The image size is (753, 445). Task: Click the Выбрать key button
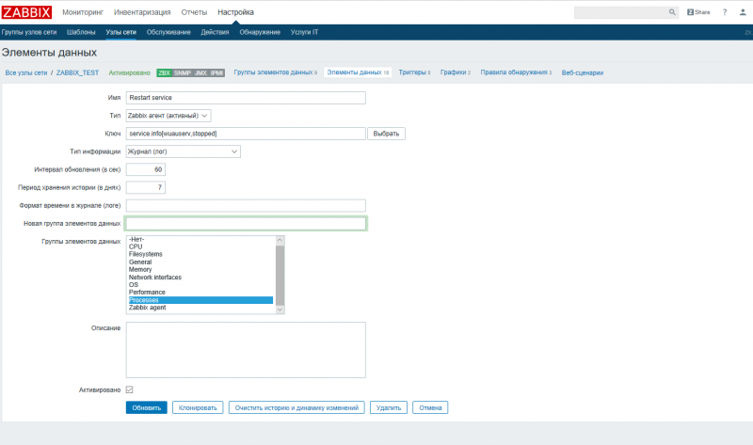coord(386,134)
